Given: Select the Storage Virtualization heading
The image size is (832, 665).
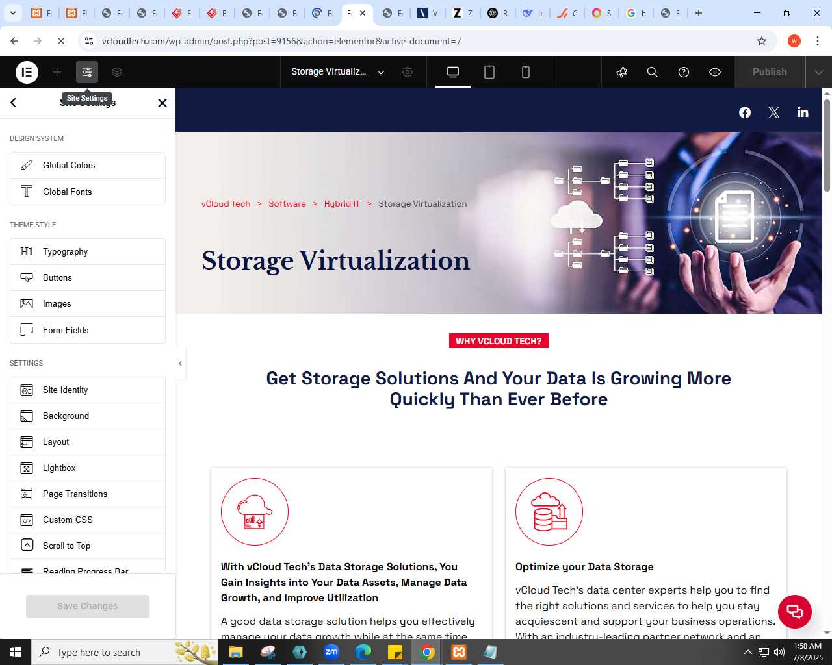Looking at the screenshot, I should coord(335,261).
